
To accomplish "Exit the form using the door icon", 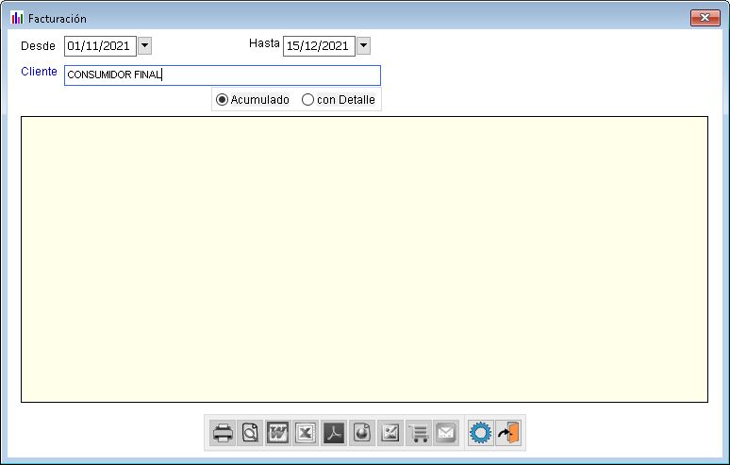I will (x=508, y=433).
